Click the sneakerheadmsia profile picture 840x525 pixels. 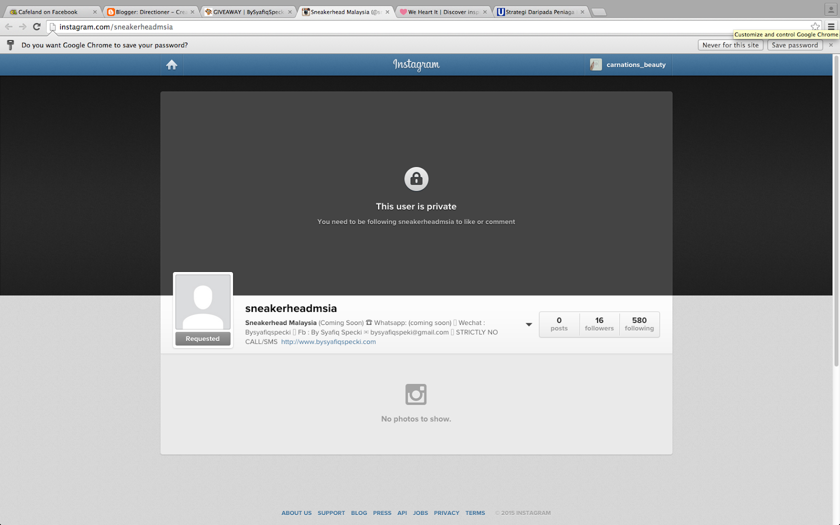pyautogui.click(x=203, y=302)
